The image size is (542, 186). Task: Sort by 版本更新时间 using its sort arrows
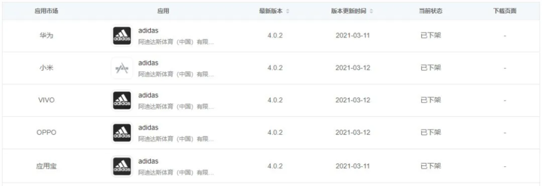371,11
